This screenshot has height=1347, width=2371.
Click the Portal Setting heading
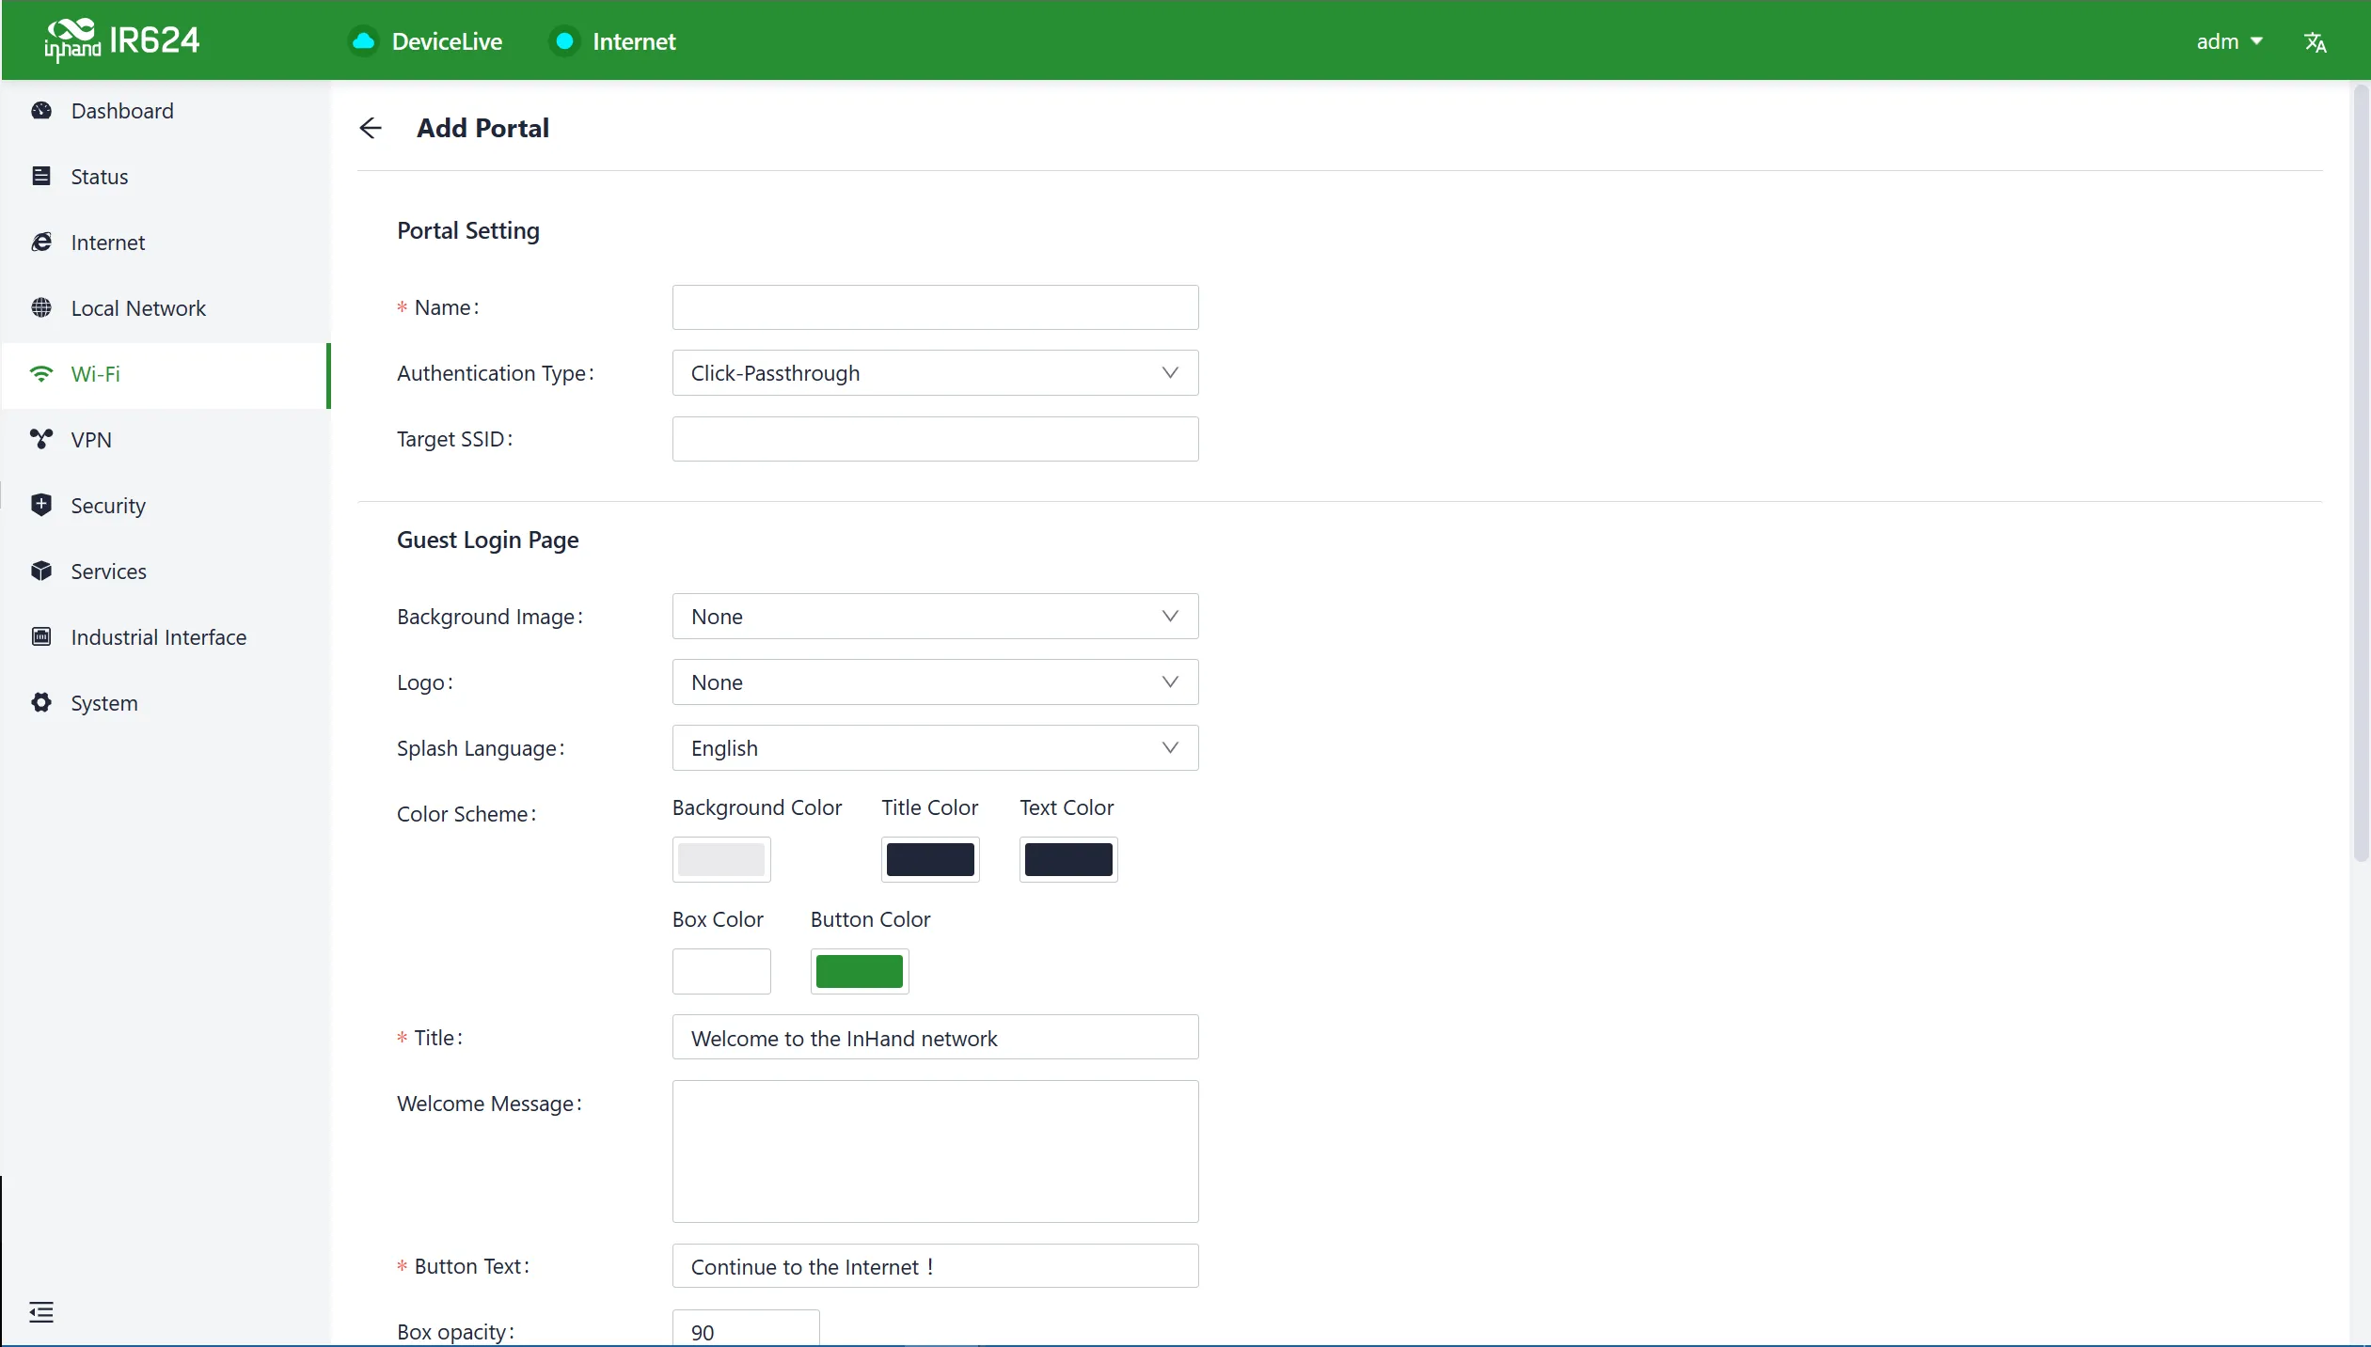[x=467, y=230]
